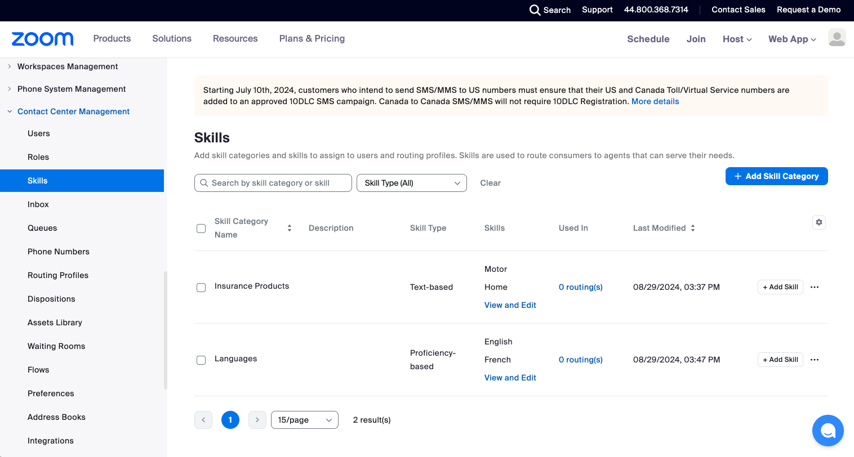Go to Queues in sidebar
Screen dimensions: 854x457
(x=42, y=228)
